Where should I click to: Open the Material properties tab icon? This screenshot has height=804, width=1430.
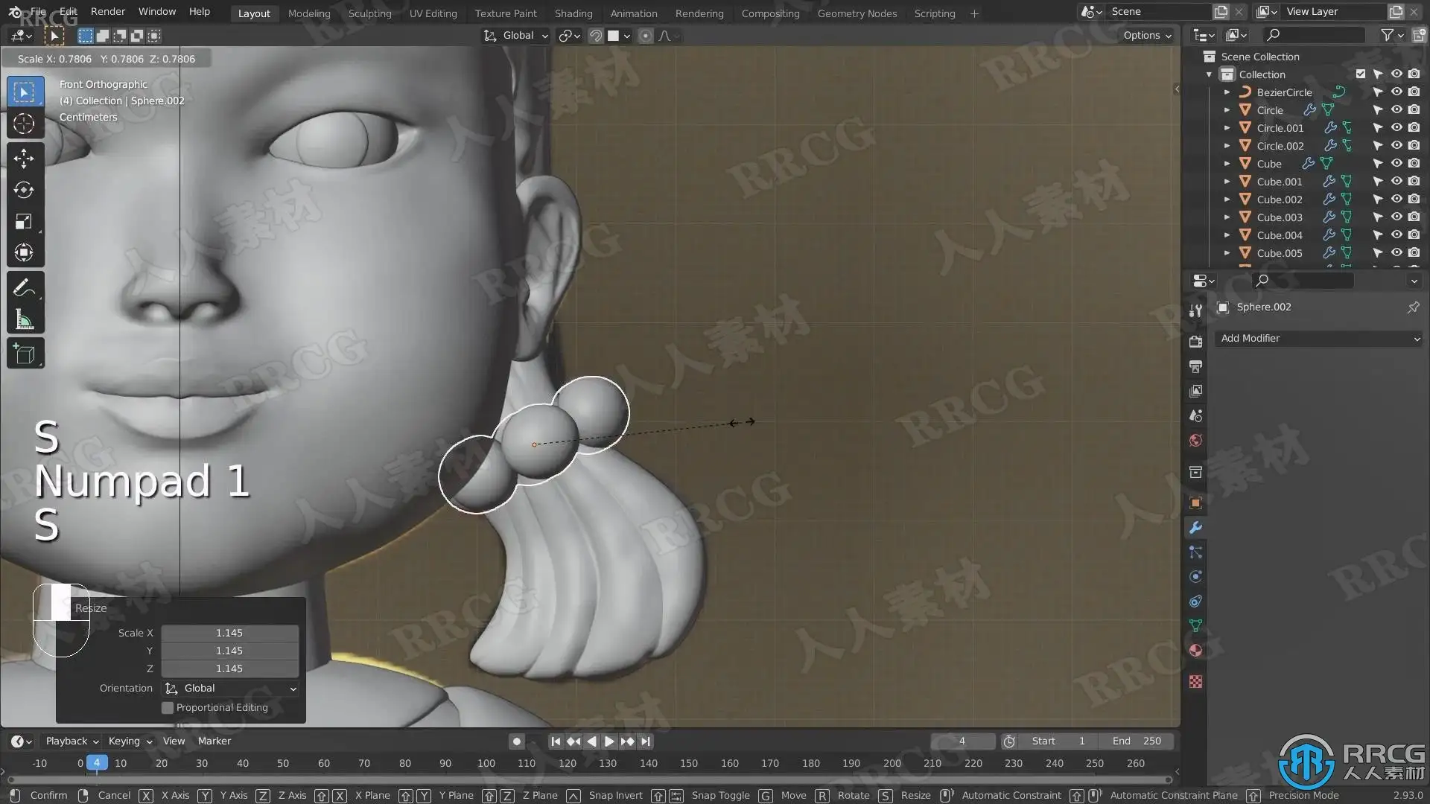tap(1195, 650)
